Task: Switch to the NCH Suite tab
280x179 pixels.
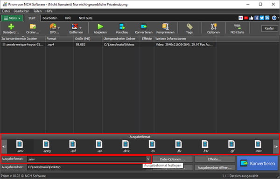Action: [x=86, y=18]
